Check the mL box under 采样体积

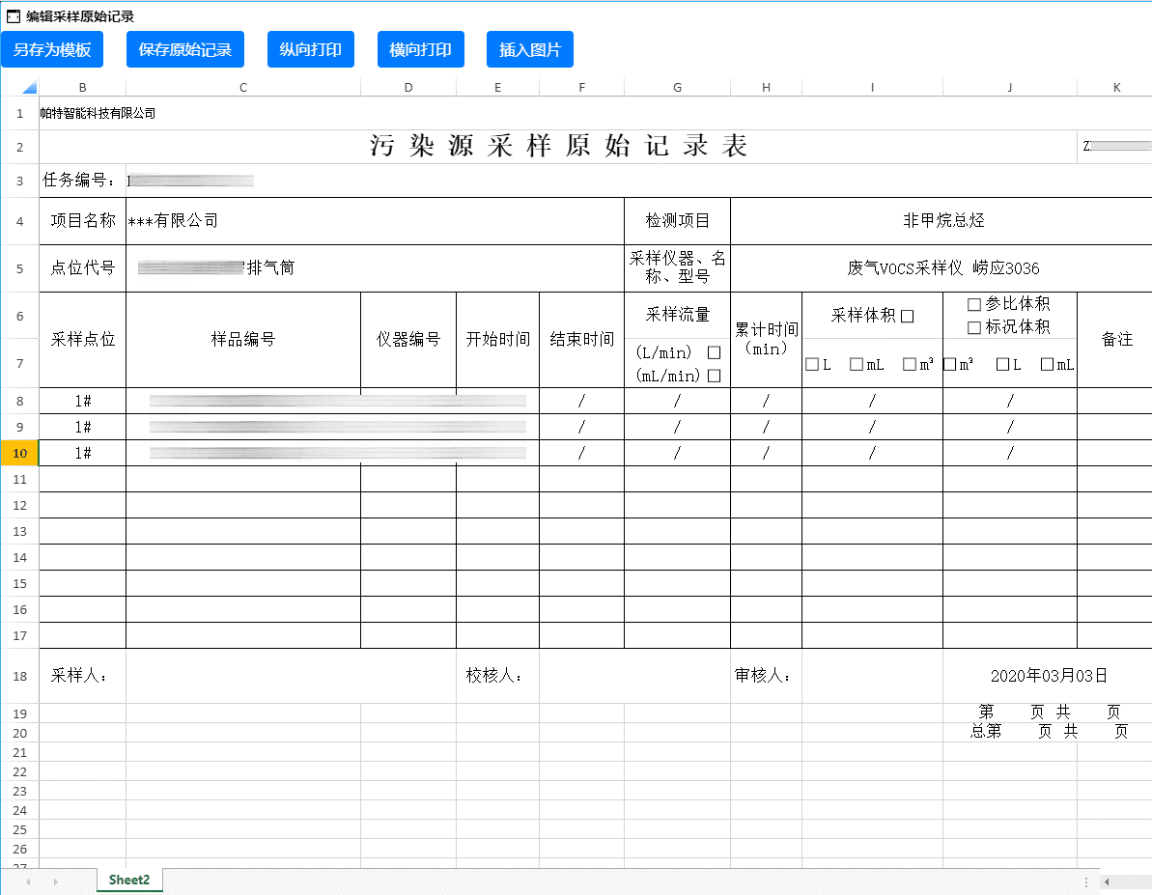coord(856,364)
